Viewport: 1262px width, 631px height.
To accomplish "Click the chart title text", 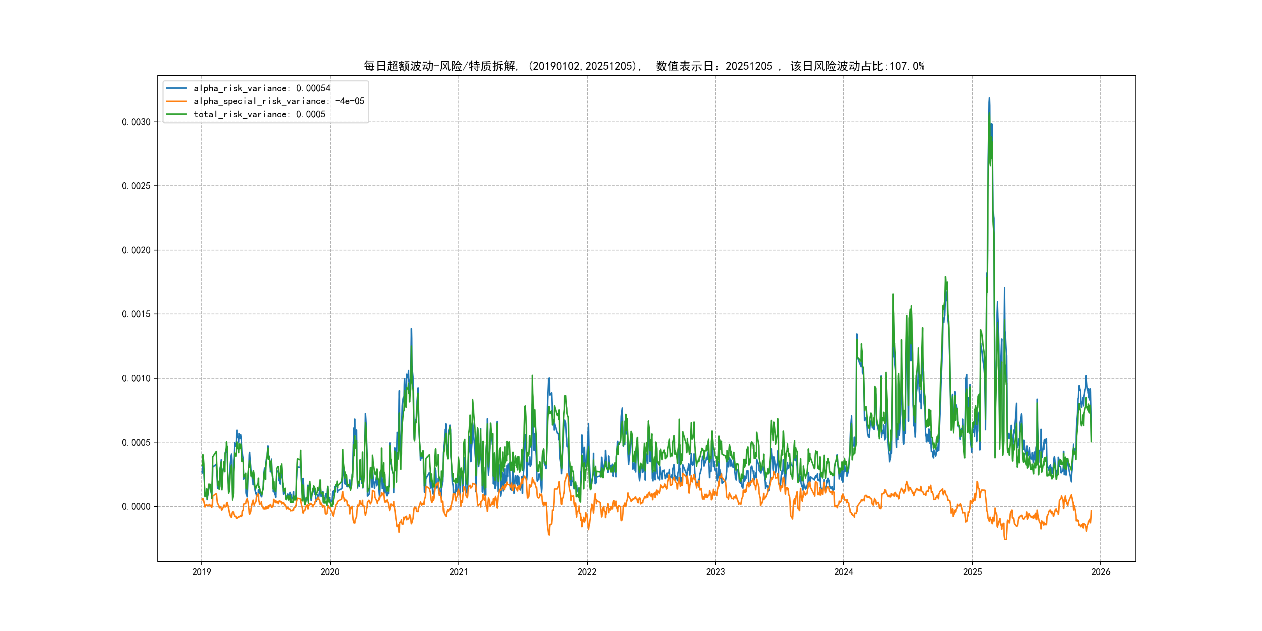I will pyautogui.click(x=644, y=66).
